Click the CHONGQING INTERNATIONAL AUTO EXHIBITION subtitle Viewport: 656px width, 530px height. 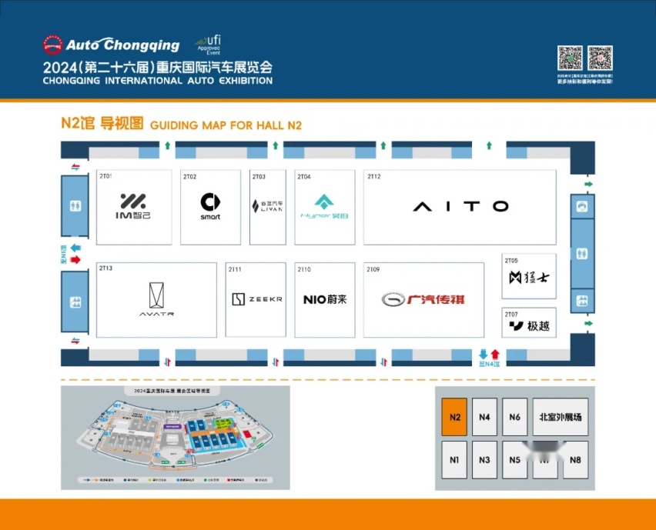(x=158, y=81)
